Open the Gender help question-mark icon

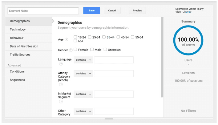[71, 50]
